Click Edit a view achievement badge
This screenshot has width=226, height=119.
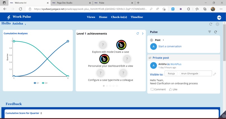127,59
